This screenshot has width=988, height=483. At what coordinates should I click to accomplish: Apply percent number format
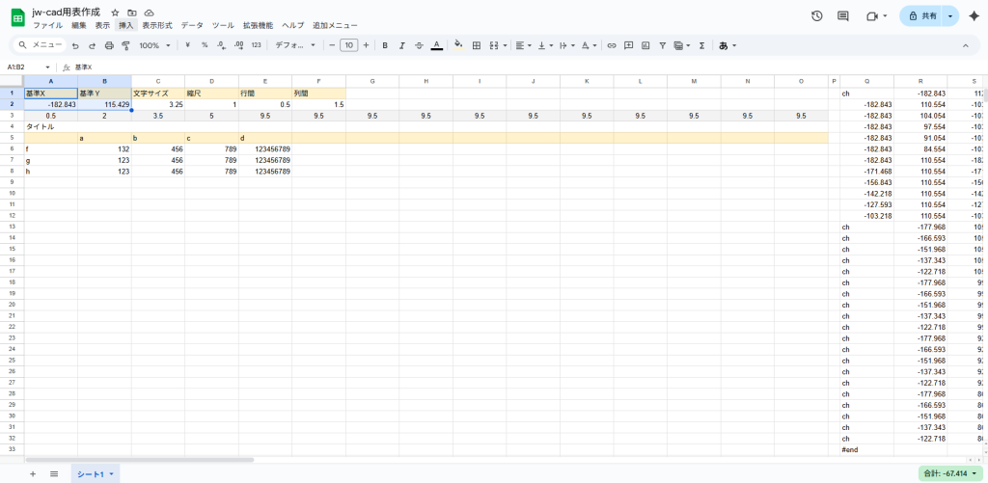pyautogui.click(x=205, y=45)
